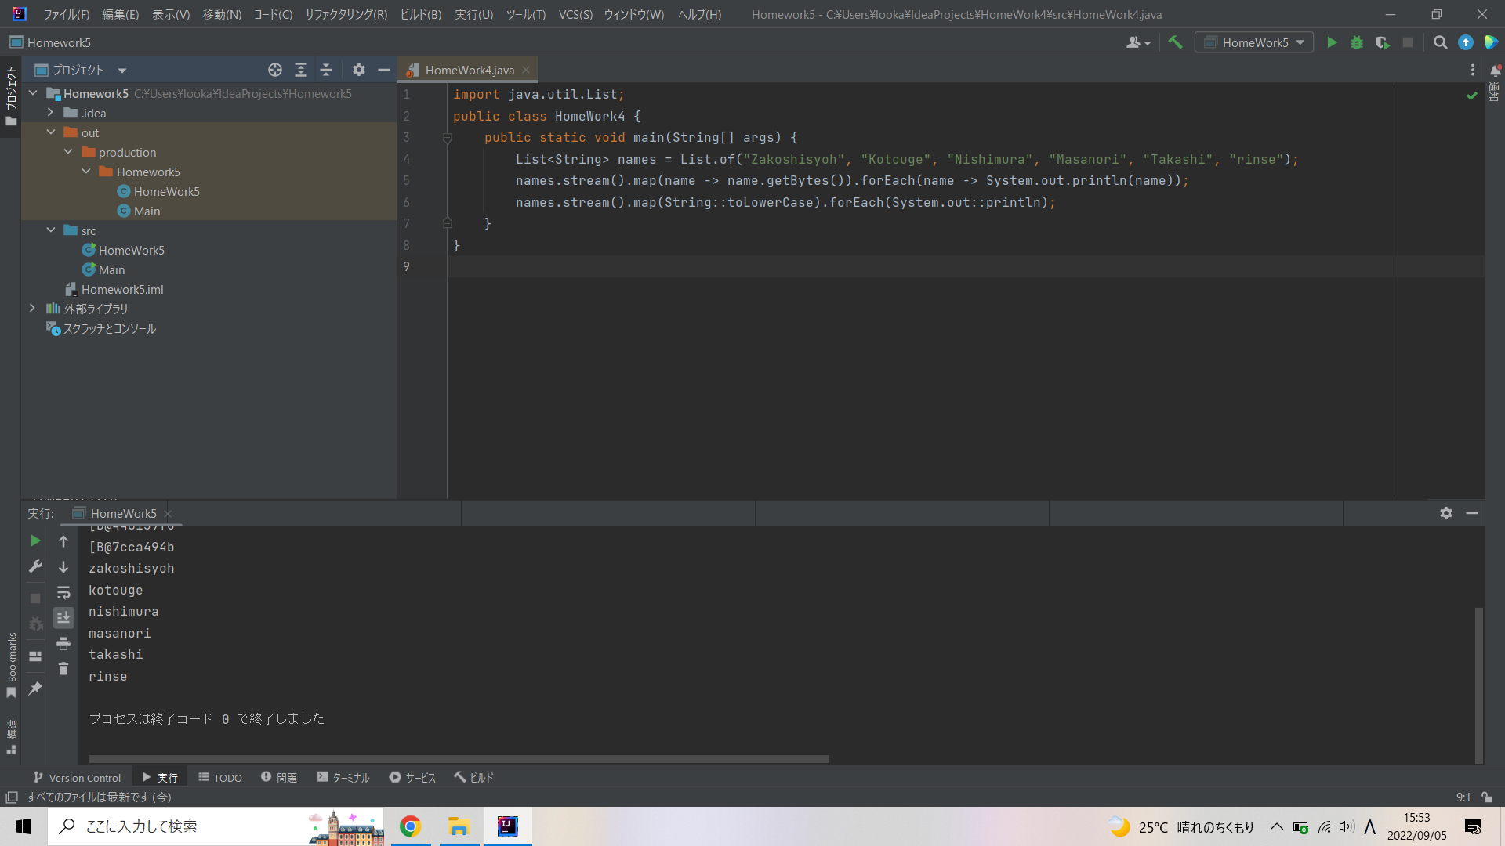Collapse all nodes in the project tree

point(327,70)
